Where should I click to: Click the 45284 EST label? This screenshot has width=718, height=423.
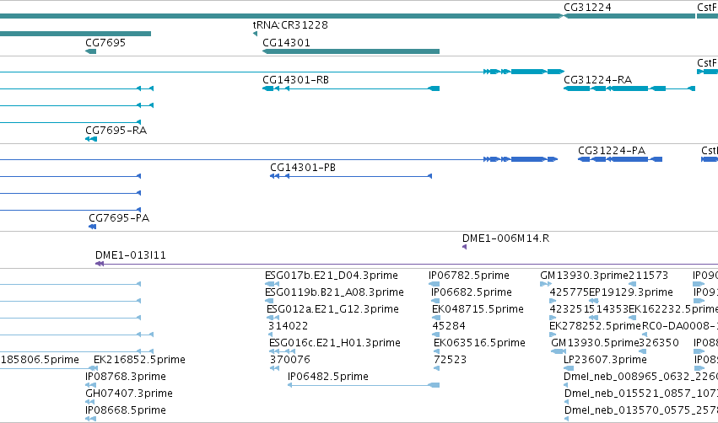pyautogui.click(x=449, y=326)
